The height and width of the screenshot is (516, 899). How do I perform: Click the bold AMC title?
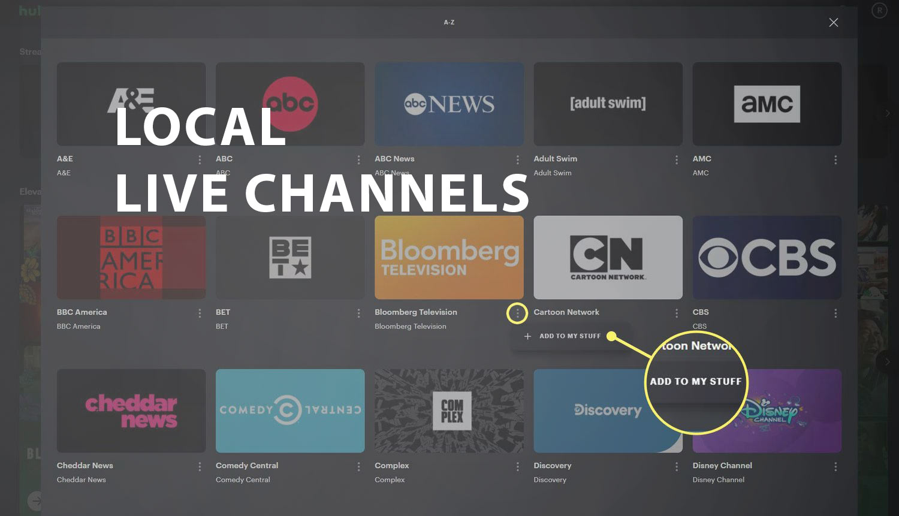point(702,159)
